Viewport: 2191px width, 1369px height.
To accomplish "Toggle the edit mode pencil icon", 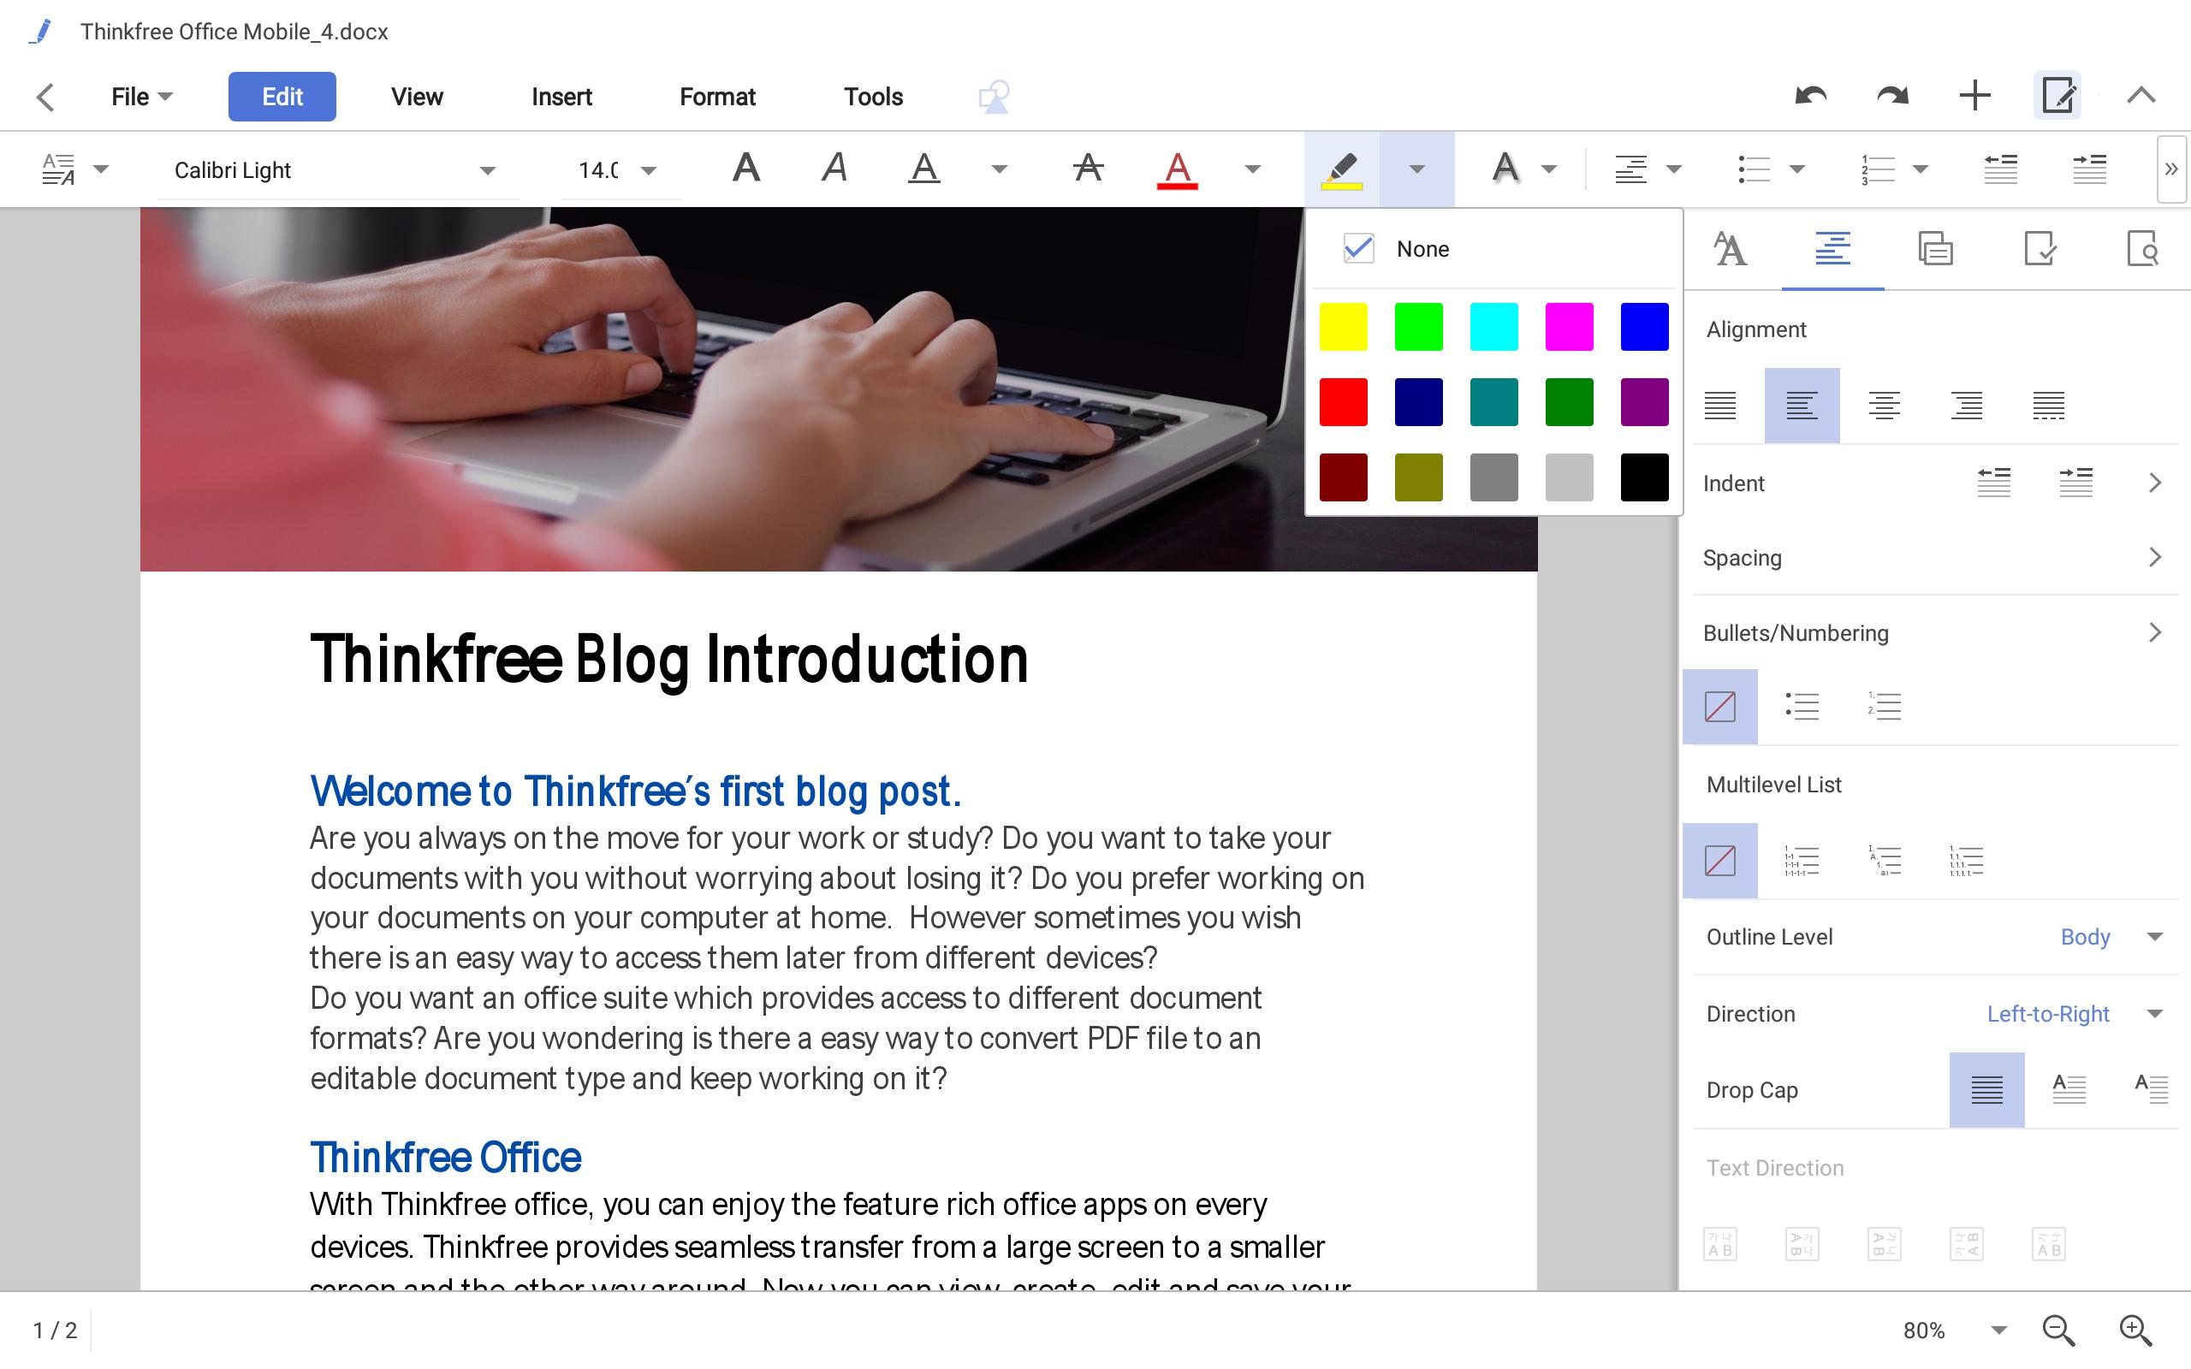I will 2057,95.
